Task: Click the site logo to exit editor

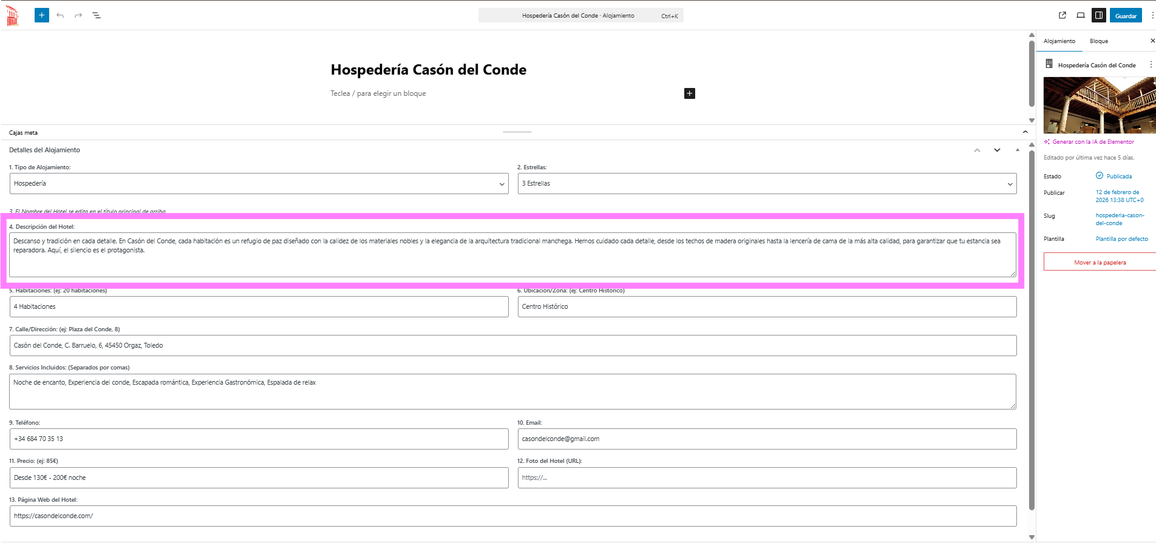Action: [x=13, y=15]
